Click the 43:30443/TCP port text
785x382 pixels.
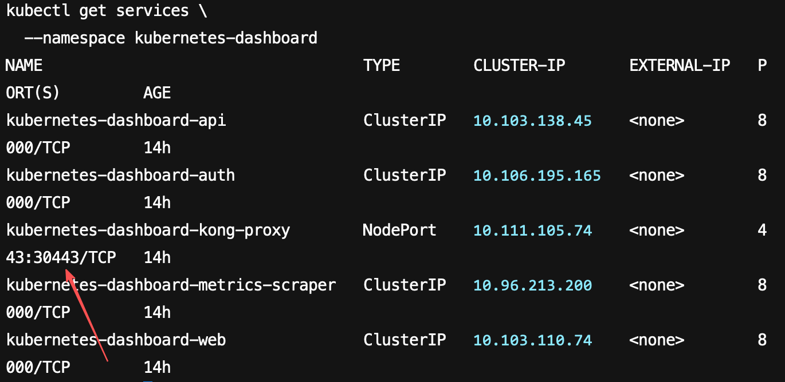tap(61, 258)
